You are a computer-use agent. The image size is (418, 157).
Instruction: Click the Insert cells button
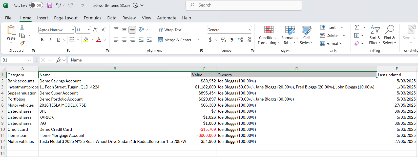[328, 27]
